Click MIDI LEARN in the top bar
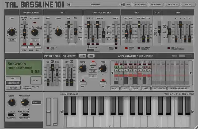 pos(140,5)
